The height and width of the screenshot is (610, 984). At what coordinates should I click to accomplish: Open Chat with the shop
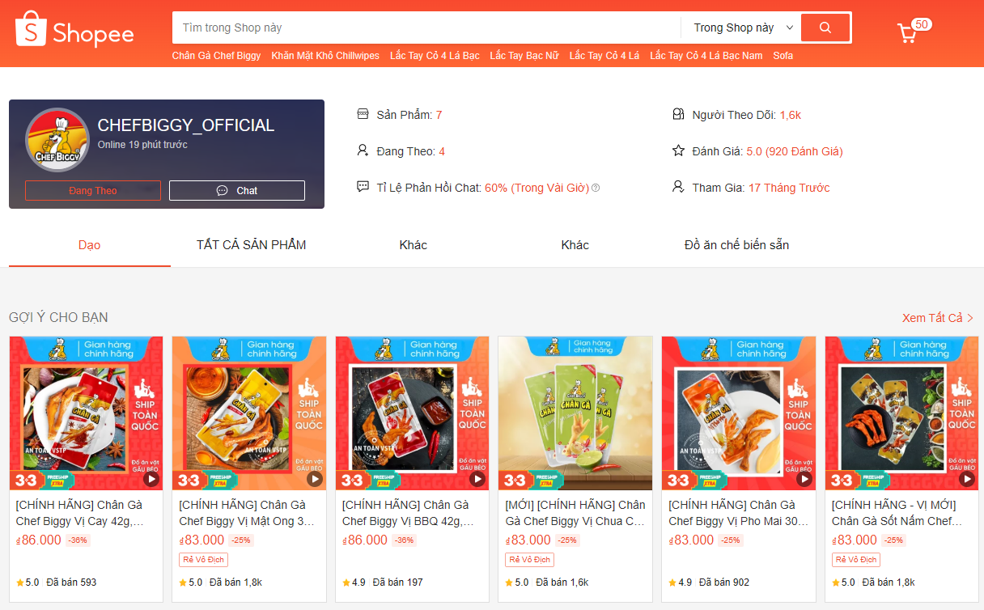(x=237, y=190)
